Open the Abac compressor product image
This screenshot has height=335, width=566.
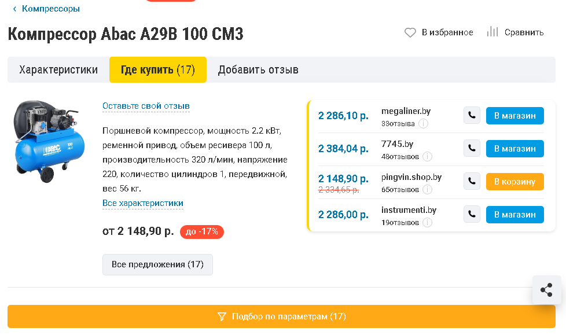[x=49, y=141]
